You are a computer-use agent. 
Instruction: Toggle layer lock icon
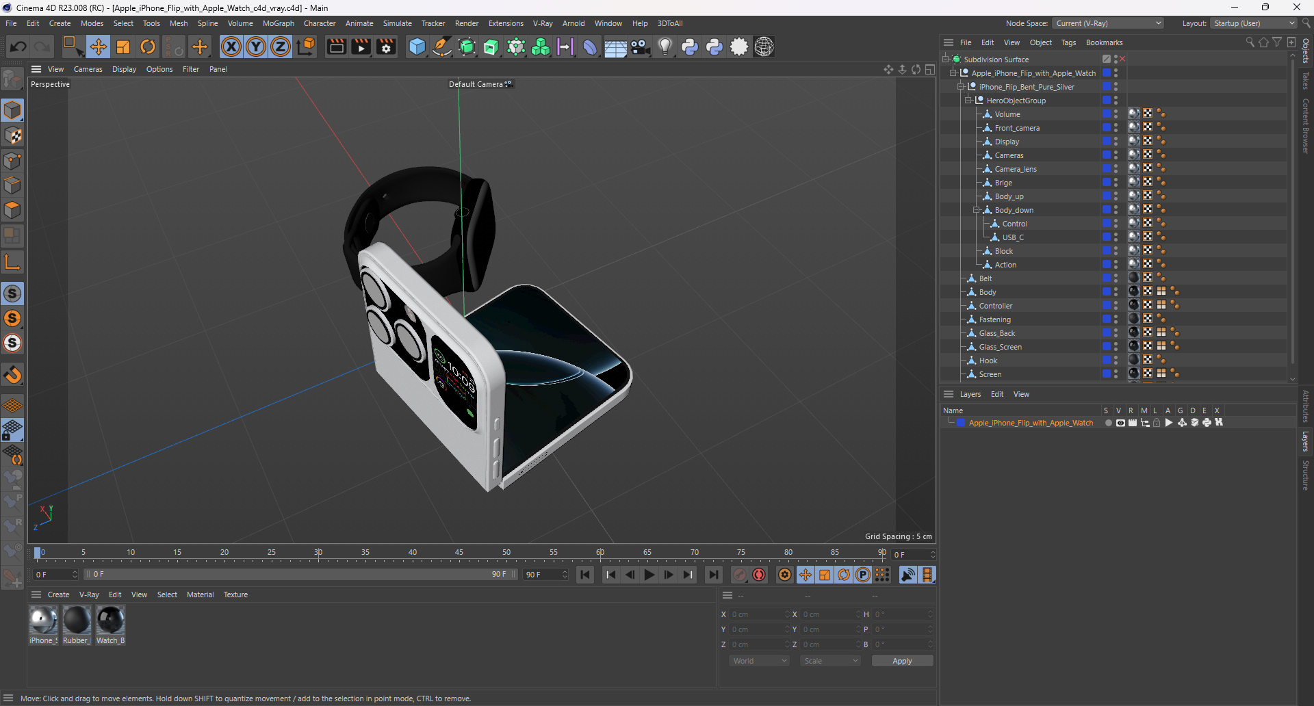point(1157,423)
